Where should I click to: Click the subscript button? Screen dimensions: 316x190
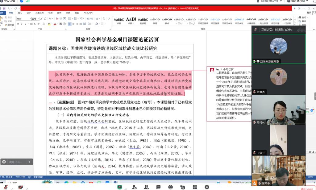(35, 24)
